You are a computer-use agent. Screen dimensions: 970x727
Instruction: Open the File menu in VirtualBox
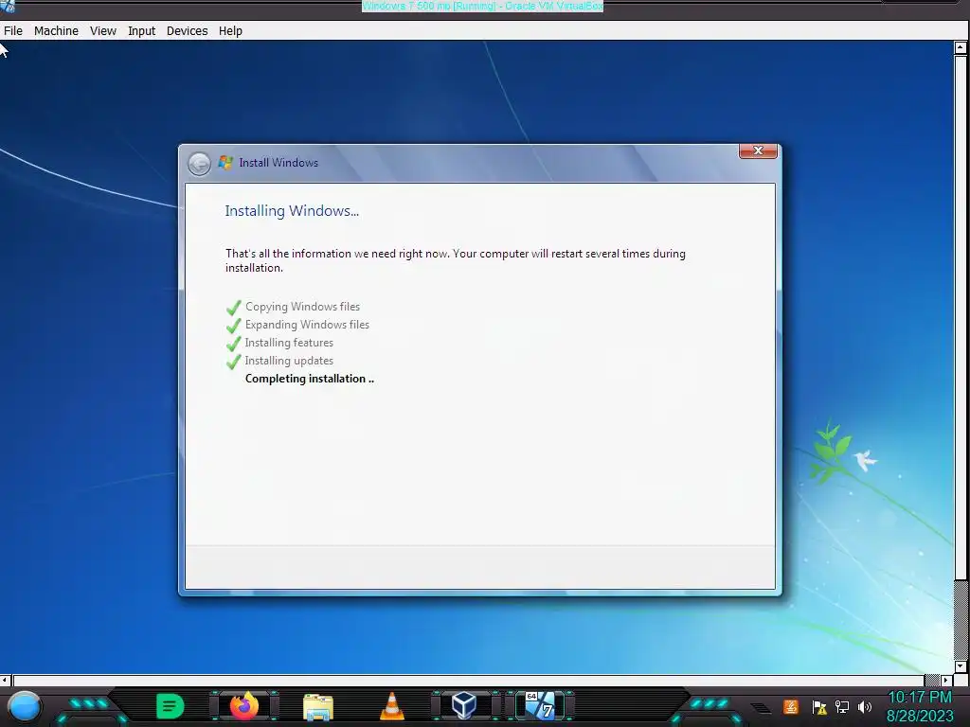coord(13,31)
